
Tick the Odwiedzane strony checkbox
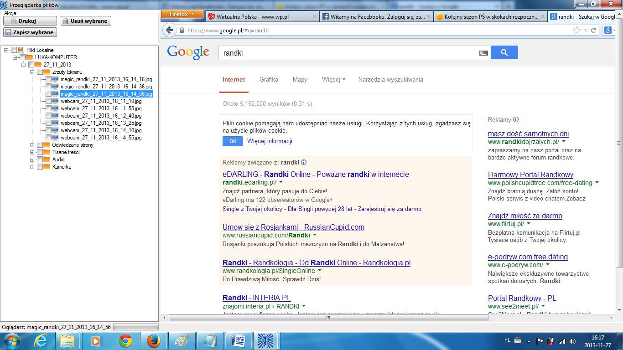pyautogui.click(x=40, y=145)
